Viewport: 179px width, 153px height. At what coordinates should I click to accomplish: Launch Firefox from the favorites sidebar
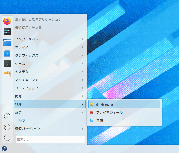click(x=7, y=21)
